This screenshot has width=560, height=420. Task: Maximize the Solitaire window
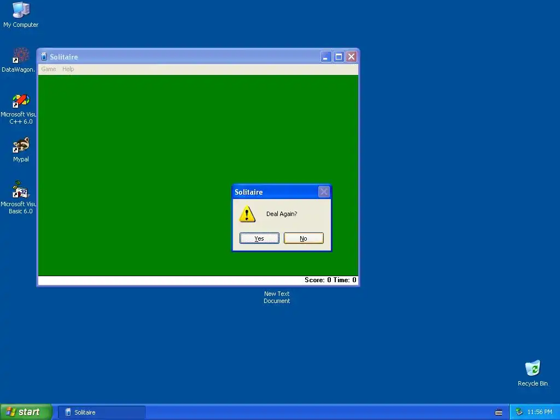coord(339,57)
